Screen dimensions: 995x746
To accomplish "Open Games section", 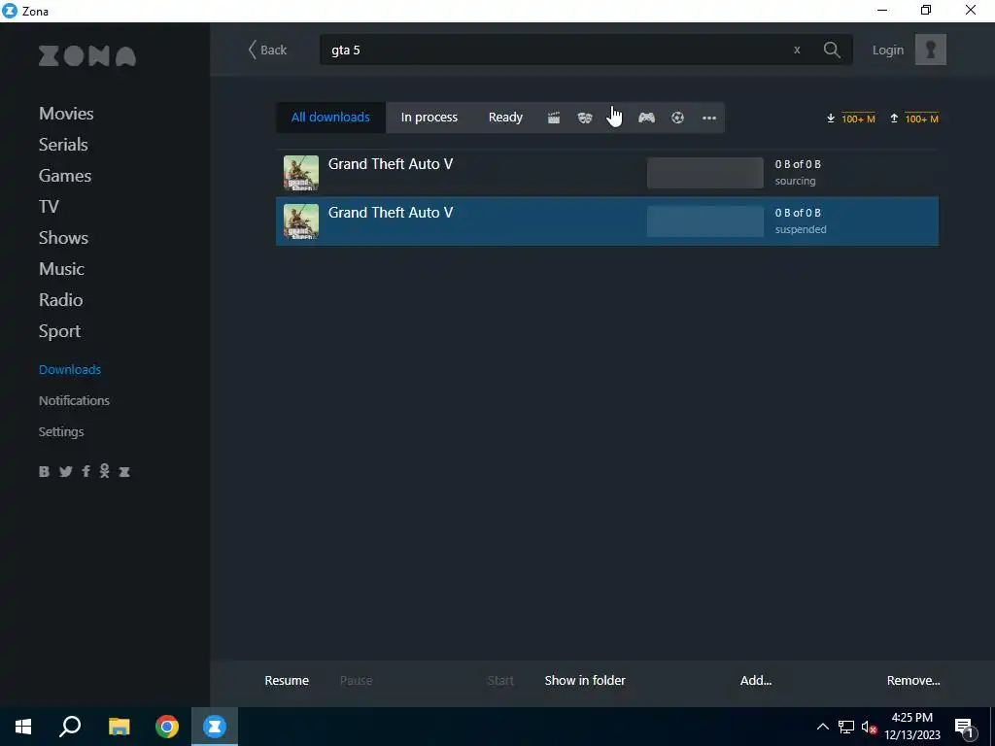I will (x=65, y=175).
